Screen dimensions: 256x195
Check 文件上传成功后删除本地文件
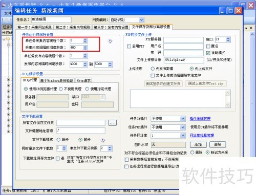point(153,75)
